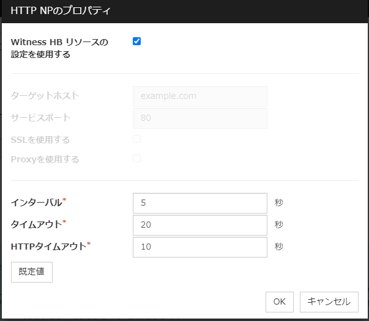Screen dimensions: 369x321
Task: Confirm the dialog with OK
Action: pyautogui.click(x=279, y=301)
